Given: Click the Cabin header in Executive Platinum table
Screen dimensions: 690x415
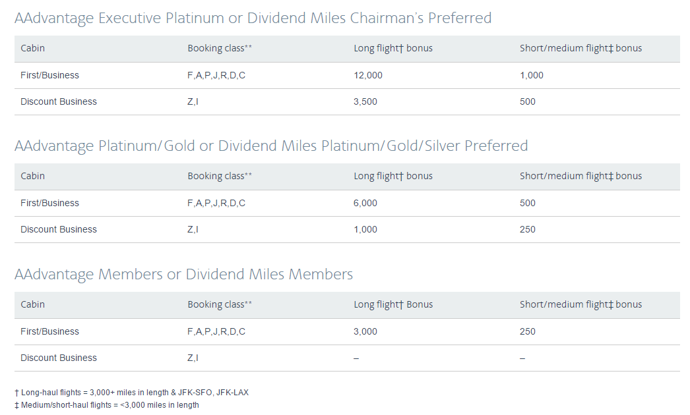Looking at the screenshot, I should 33,48.
